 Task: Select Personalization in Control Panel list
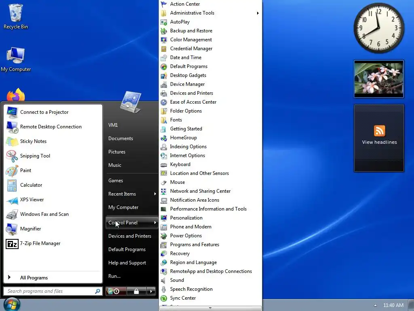click(186, 218)
